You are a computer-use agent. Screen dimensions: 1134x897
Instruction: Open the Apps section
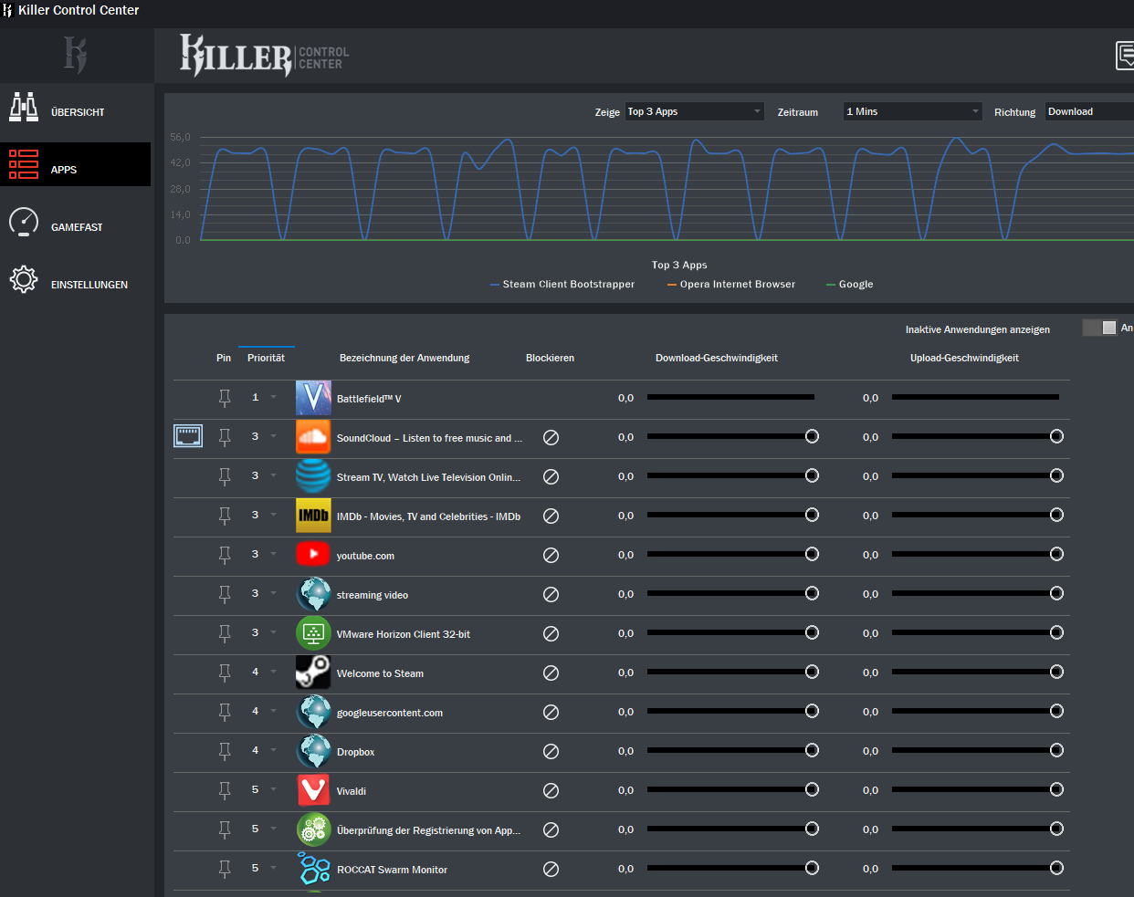pos(75,164)
